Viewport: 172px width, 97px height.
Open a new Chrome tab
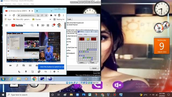[37, 11]
